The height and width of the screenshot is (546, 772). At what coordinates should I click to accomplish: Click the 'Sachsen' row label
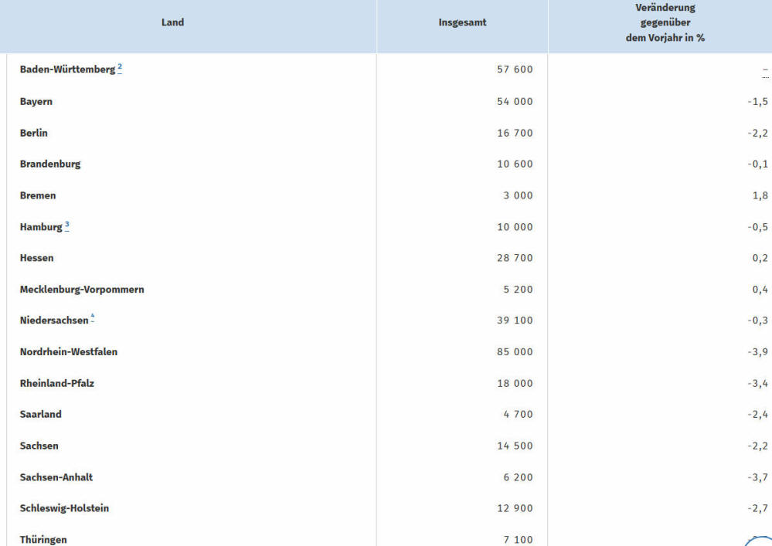pyautogui.click(x=39, y=446)
